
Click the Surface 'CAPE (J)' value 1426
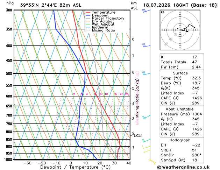click(x=197, y=98)
